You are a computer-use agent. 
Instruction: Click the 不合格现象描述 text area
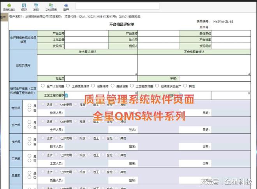point(194,65)
